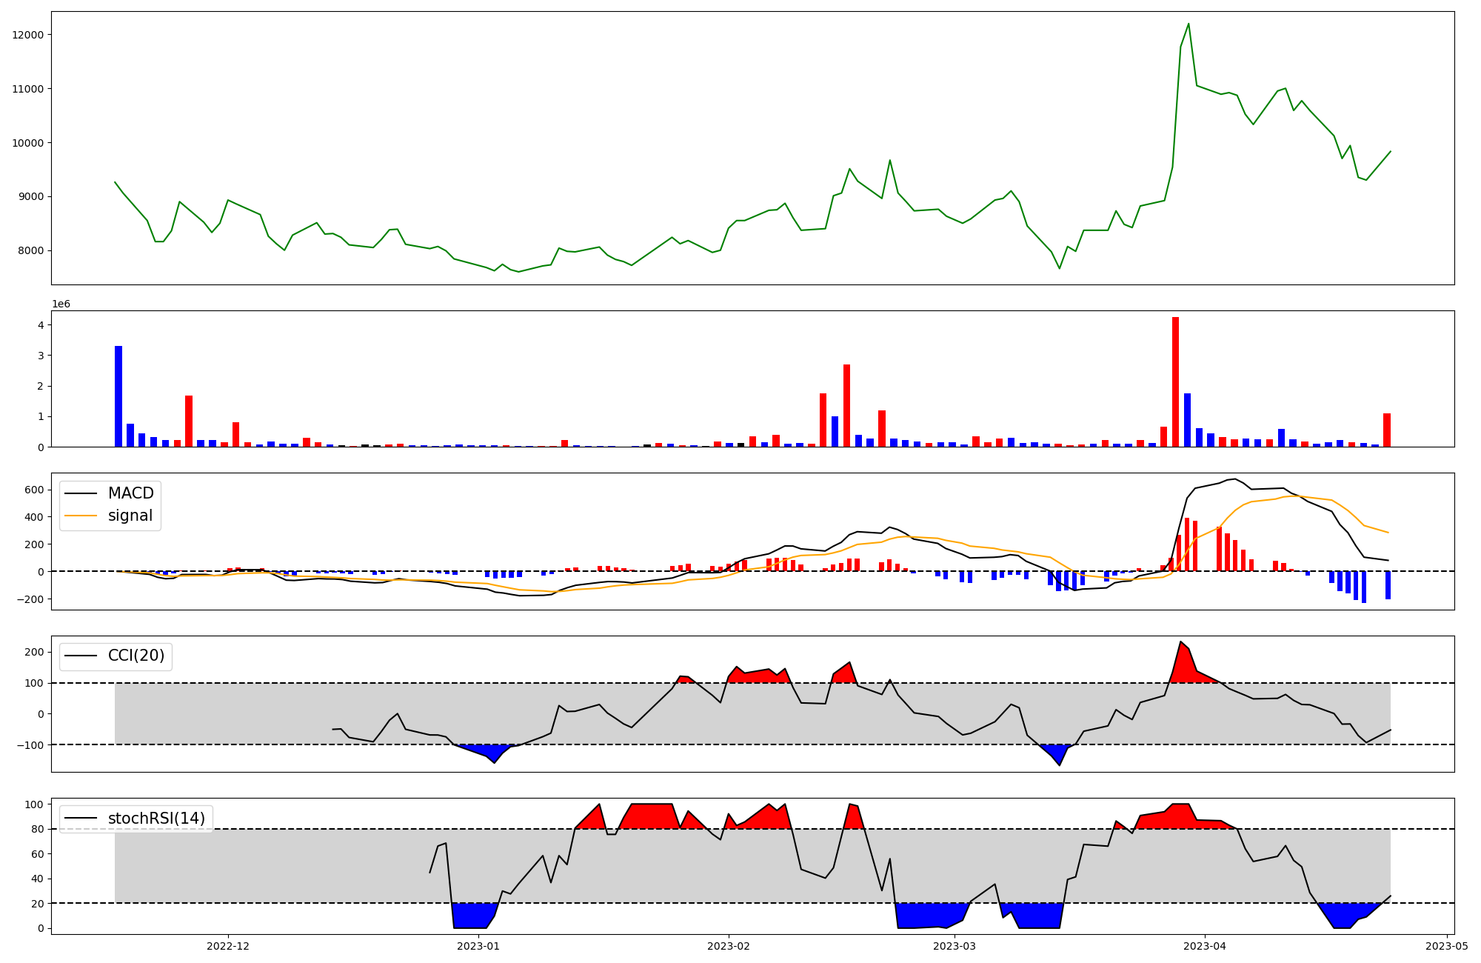Click the tallest blue volume bar at far left

[x=118, y=396]
